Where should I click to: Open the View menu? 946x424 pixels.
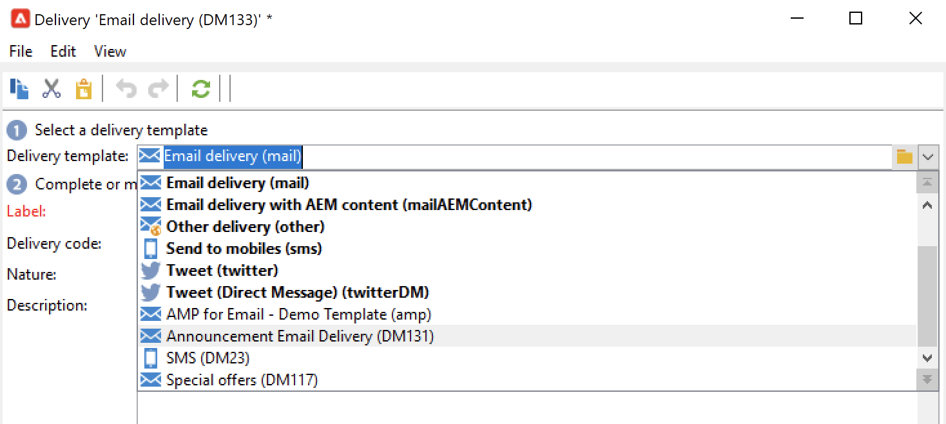point(110,52)
